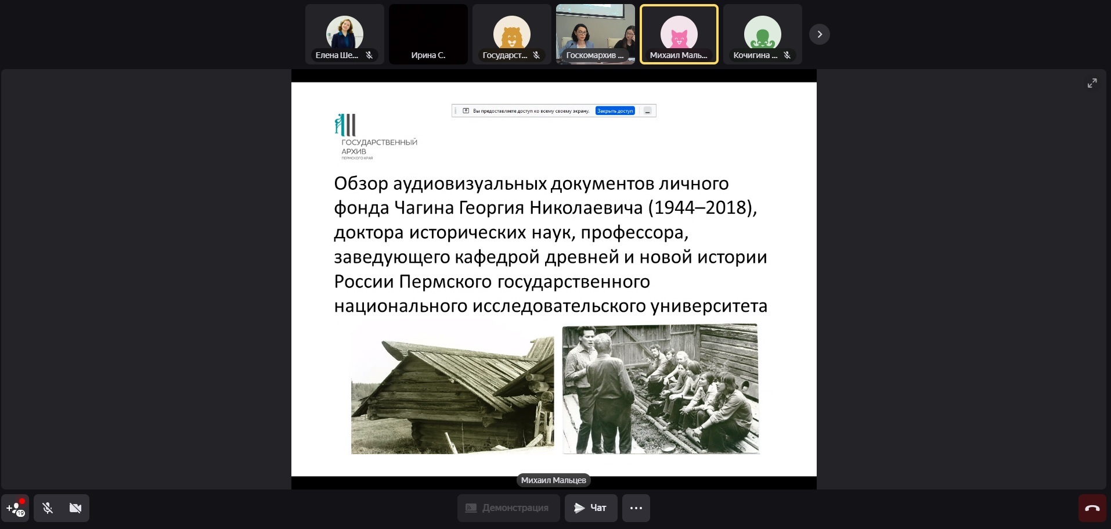Click the pink cat avatar of Михаил Маль...
This screenshot has height=529, width=1111.
(x=679, y=33)
